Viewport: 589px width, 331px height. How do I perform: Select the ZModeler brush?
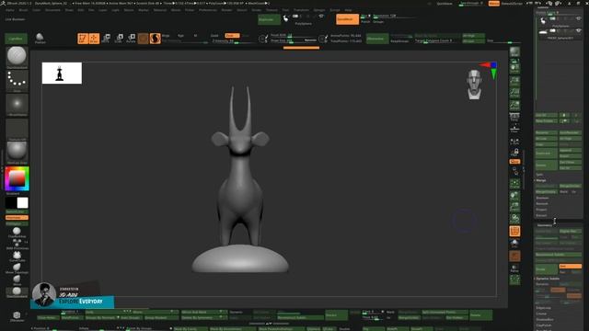pyautogui.click(x=17, y=316)
